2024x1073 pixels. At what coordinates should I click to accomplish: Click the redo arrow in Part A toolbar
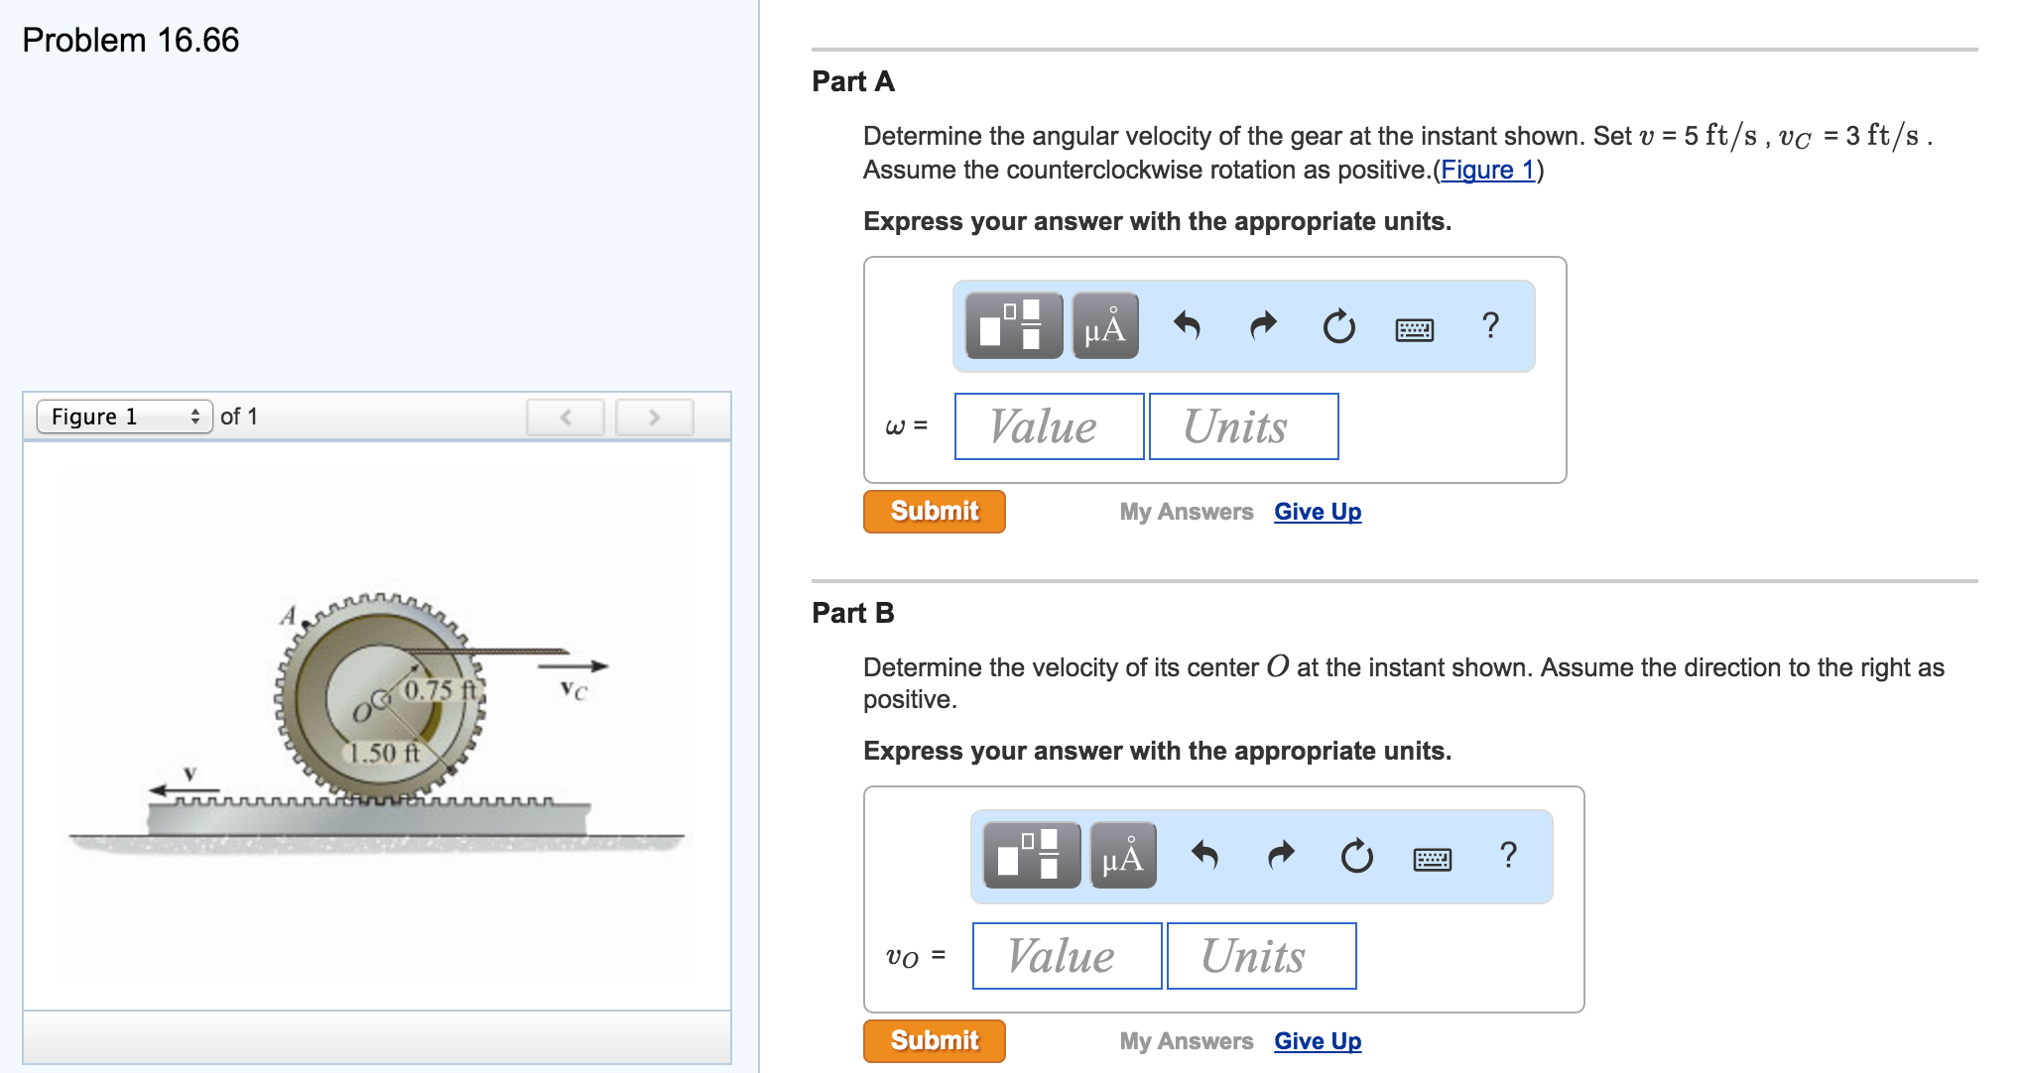(1262, 327)
